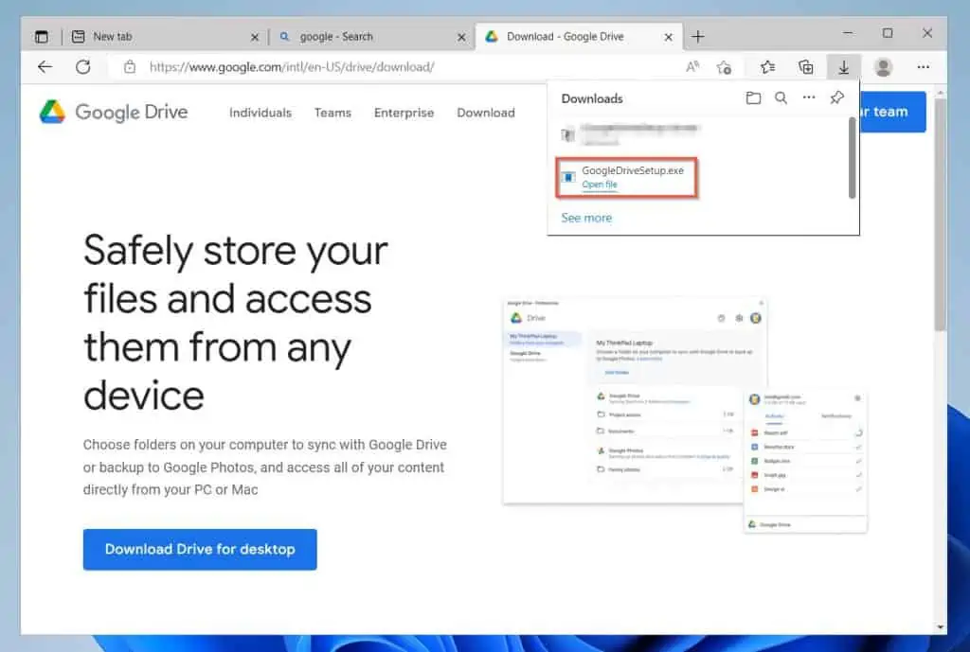
Task: Open the Download menu item
Action: click(486, 113)
